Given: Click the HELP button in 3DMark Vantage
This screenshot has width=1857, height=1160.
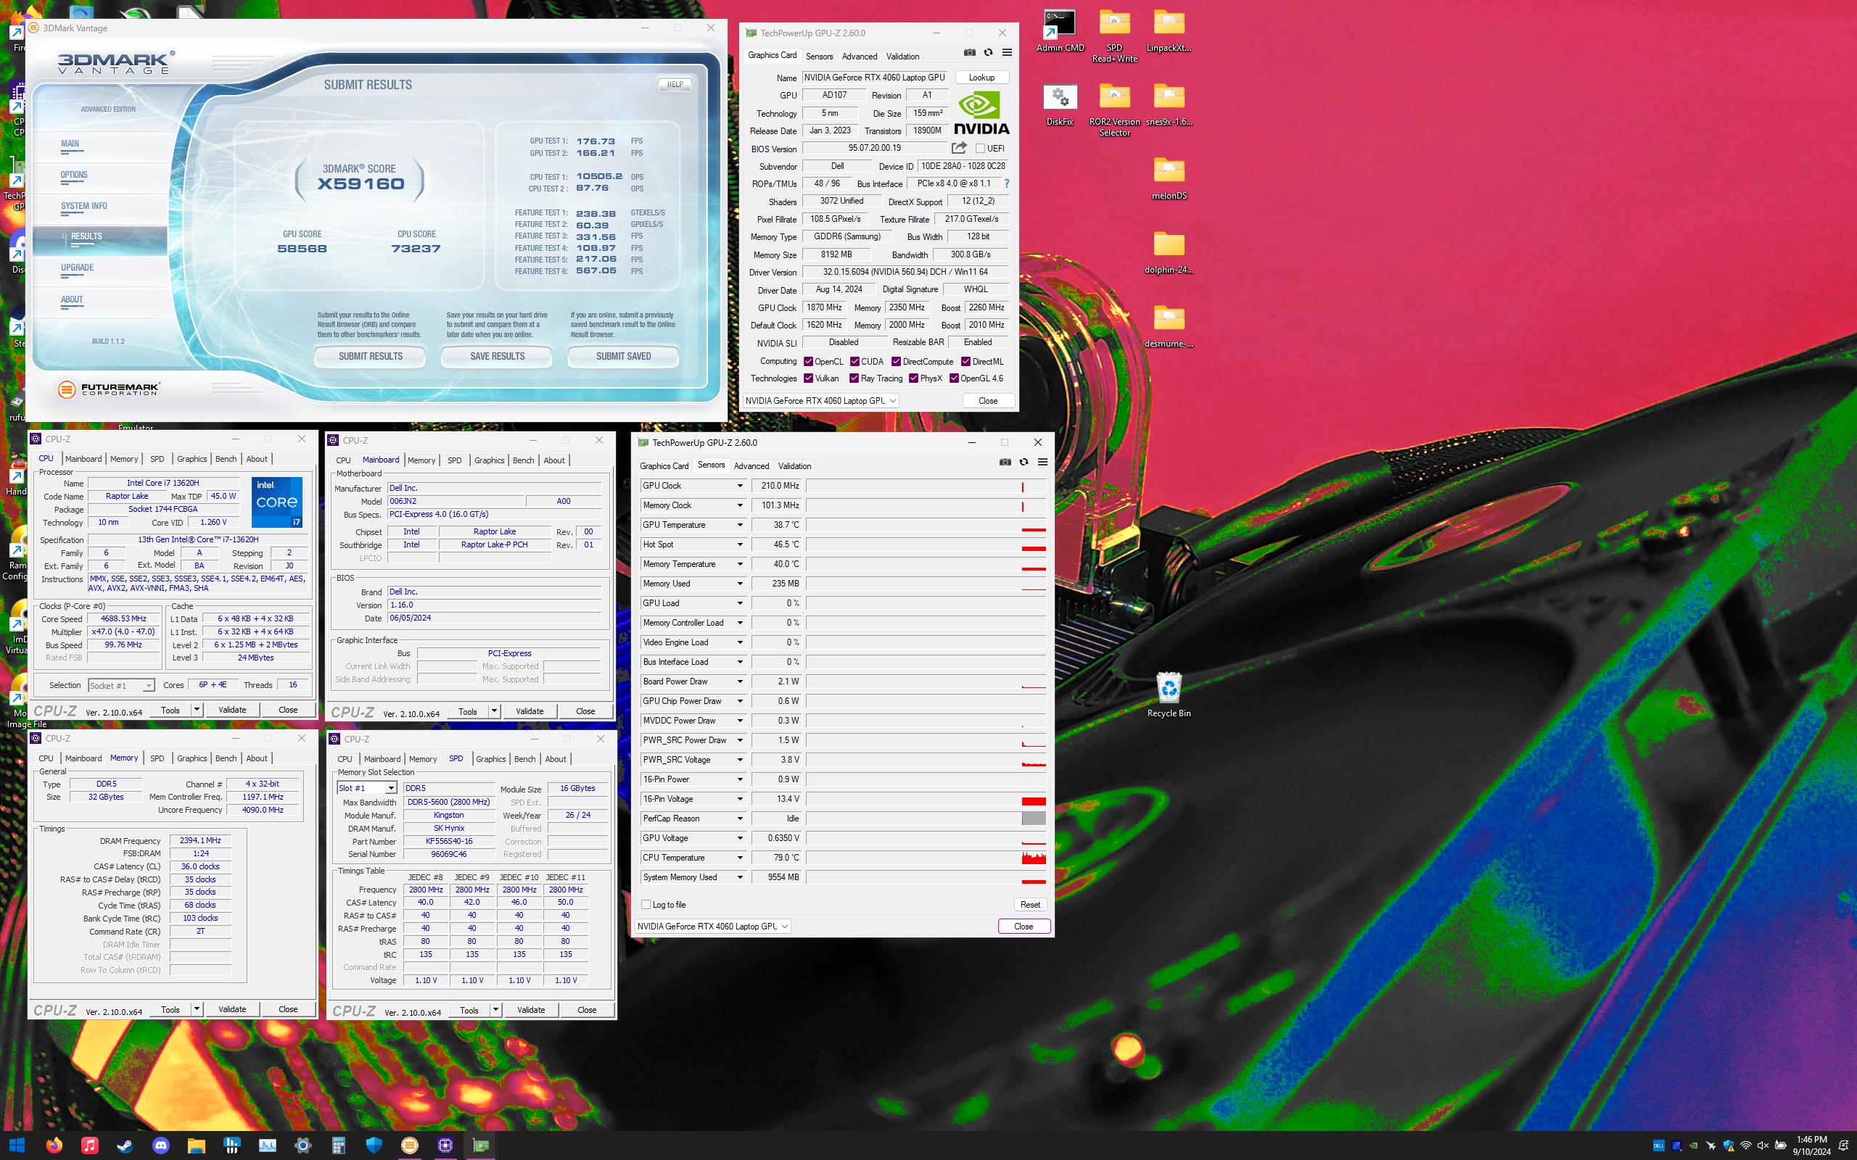Looking at the screenshot, I should tap(675, 84).
